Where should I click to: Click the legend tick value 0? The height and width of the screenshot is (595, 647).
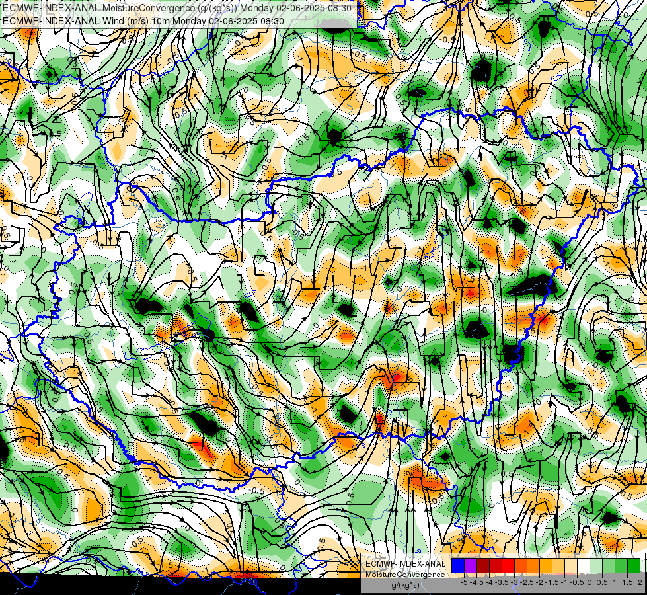(590, 582)
